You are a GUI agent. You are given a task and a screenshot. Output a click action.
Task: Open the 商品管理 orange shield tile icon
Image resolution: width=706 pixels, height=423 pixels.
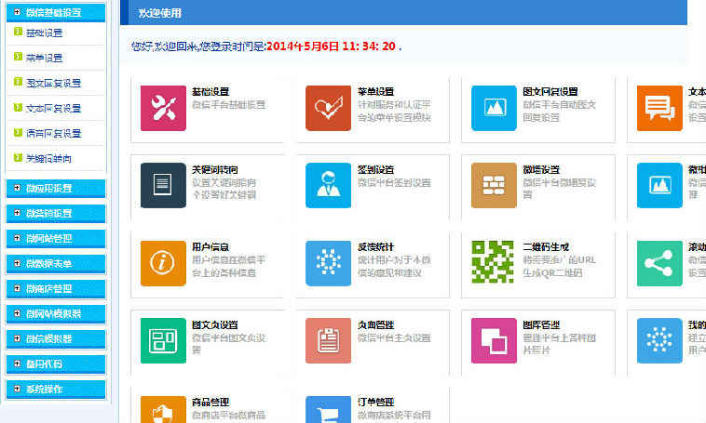(x=163, y=409)
